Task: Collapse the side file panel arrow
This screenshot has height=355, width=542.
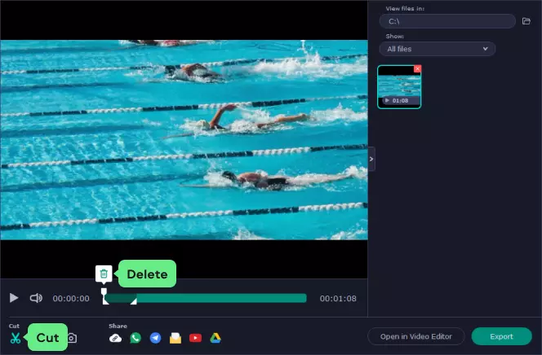Action: click(371, 159)
